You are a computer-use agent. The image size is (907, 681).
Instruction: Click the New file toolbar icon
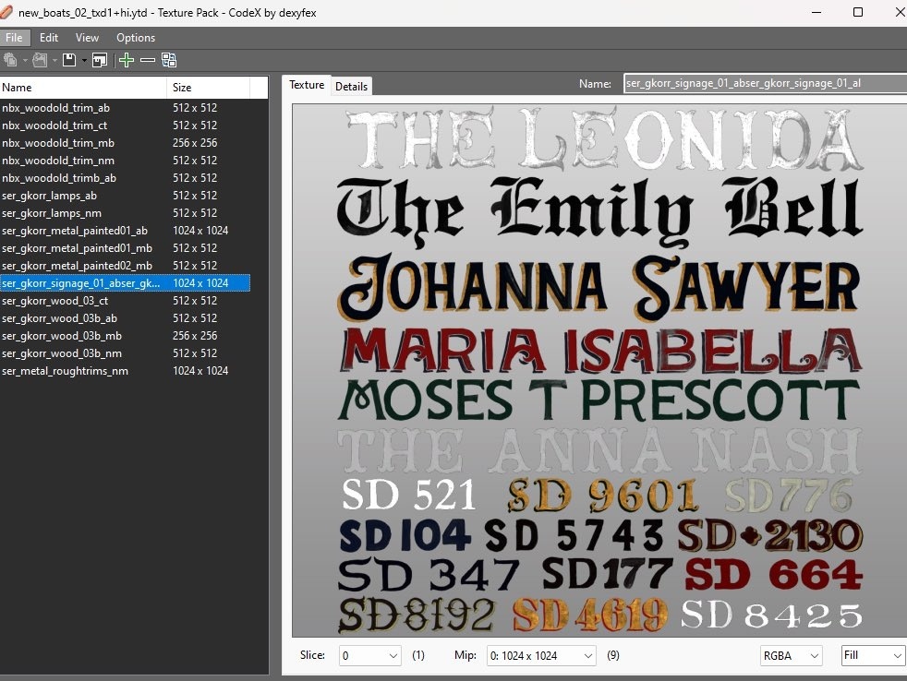(10, 60)
